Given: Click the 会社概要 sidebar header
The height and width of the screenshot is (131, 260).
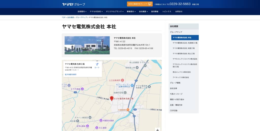Looking at the screenshot, I should click(x=184, y=26).
